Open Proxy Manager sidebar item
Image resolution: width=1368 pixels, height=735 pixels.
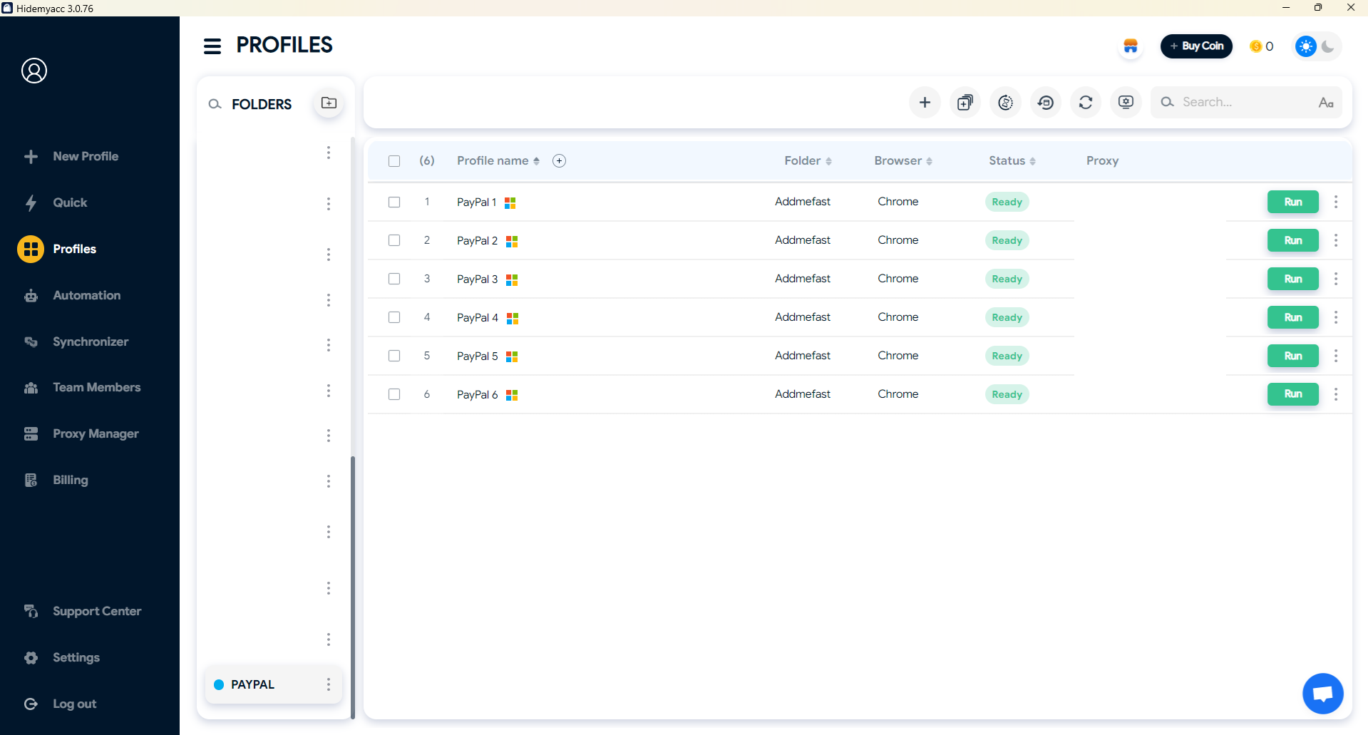point(81,433)
